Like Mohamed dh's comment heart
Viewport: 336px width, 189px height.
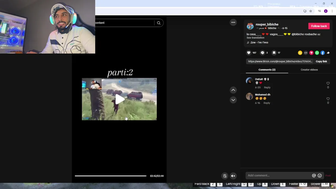[x=328, y=99]
